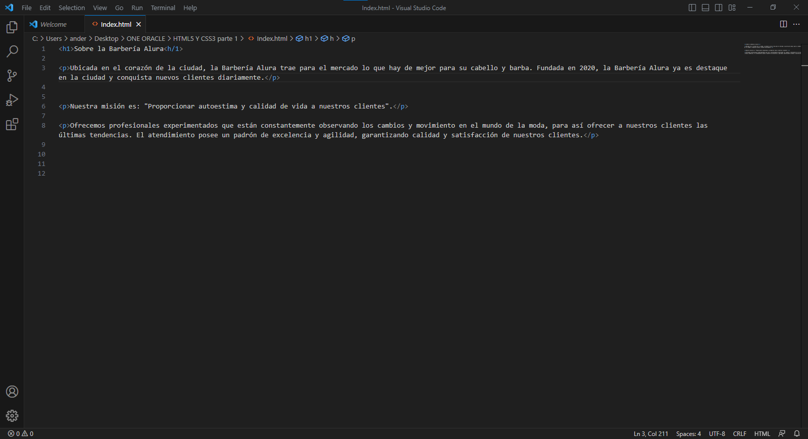Expand the HTML5 Y CSS3 parte 1 breadcrumb
Screen dimensions: 808x439
[205, 38]
